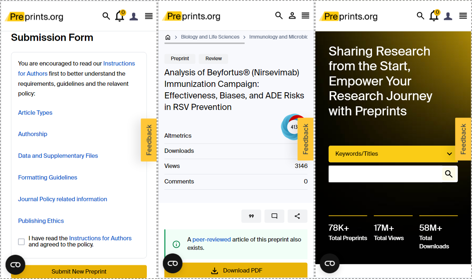The image size is (472, 279).
Task: Open hamburger menu in homepage panel header
Action: (463, 16)
